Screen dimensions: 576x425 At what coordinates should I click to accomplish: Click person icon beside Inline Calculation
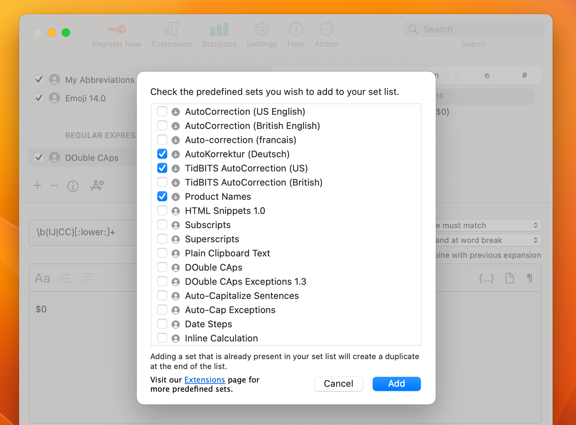[176, 339]
